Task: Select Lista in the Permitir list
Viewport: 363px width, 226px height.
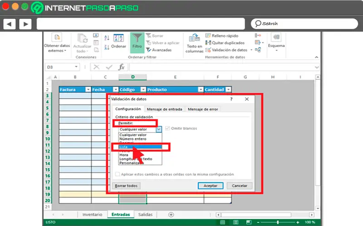Action: point(140,147)
